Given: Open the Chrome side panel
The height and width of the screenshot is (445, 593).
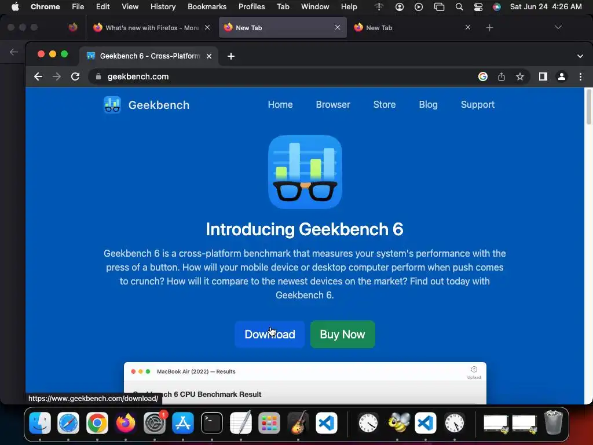Looking at the screenshot, I should (543, 77).
